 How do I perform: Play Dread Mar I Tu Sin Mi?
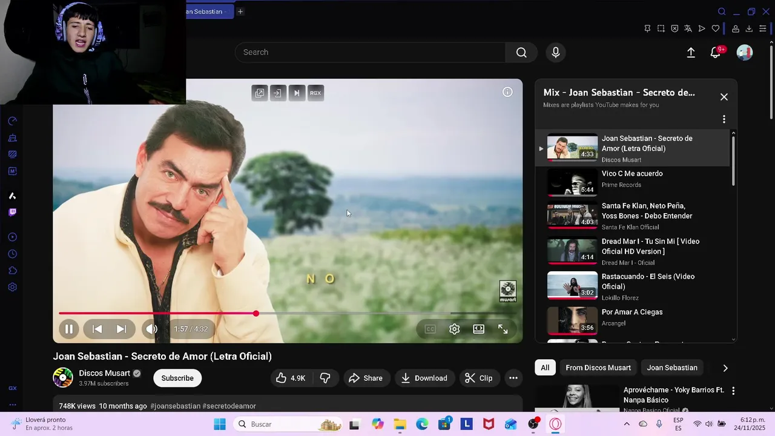coord(632,251)
